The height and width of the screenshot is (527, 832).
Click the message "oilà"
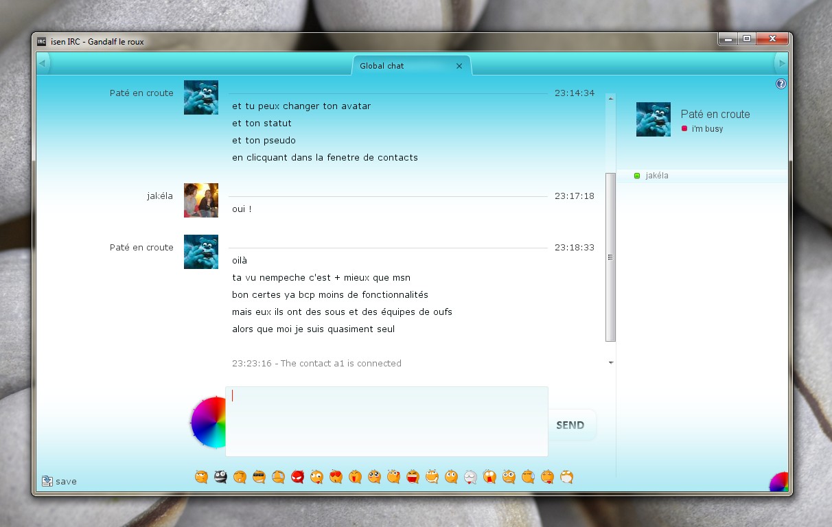coord(240,260)
